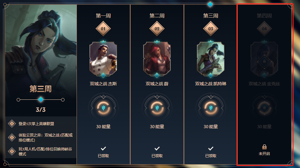This screenshot has width=300, height=168.
Task: Select the 体验云顶之弈 task entry
Action: tap(40, 137)
